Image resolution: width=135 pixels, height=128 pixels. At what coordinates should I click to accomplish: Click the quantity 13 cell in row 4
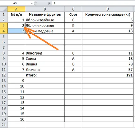(108, 31)
